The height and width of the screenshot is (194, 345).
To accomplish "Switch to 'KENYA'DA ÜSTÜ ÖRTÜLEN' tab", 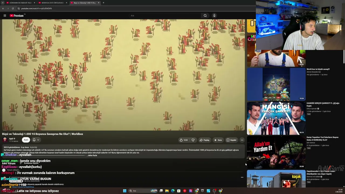I will (53, 3).
